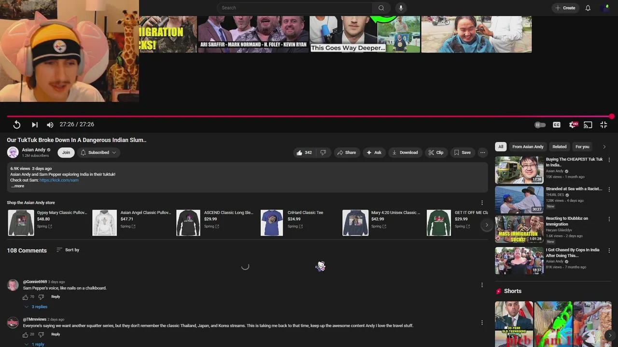Open the Ask AI button
The image size is (618, 347).
tap(374, 153)
